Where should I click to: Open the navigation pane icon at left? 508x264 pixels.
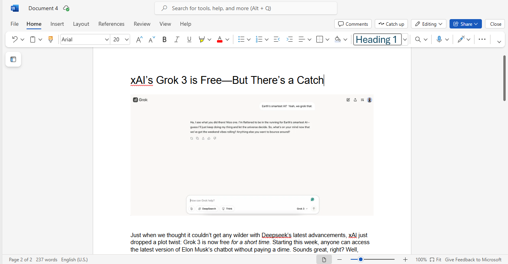point(13,59)
